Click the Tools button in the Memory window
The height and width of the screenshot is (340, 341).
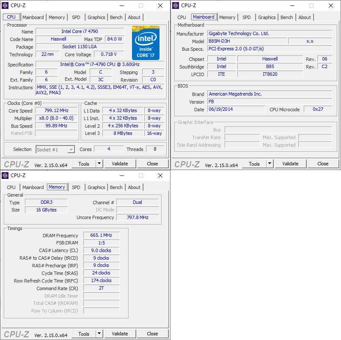[84, 334]
